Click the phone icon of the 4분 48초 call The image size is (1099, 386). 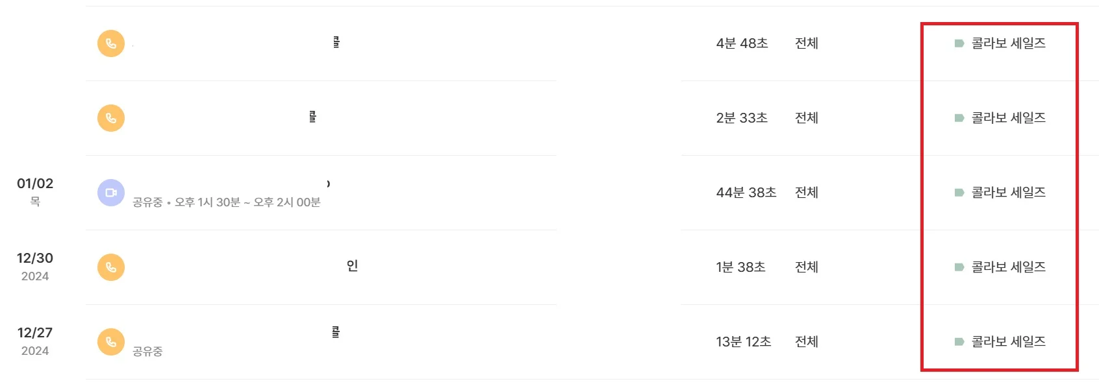[111, 43]
